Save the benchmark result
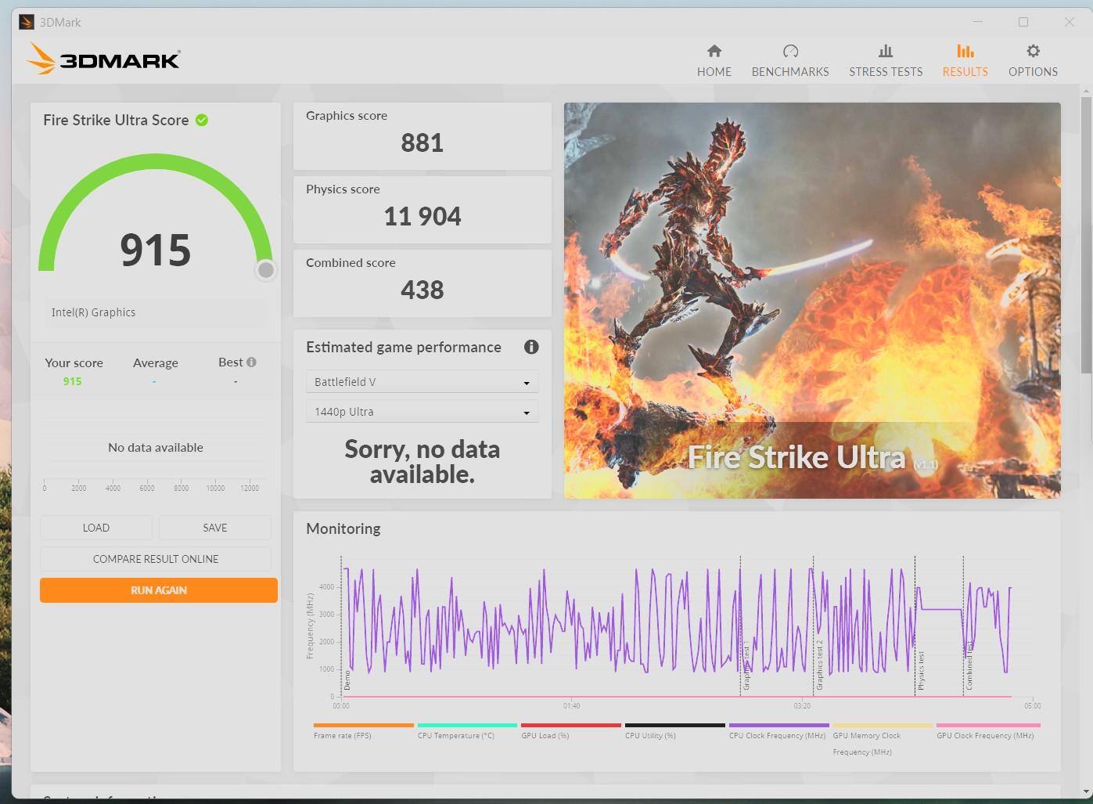The height and width of the screenshot is (804, 1093). [215, 528]
